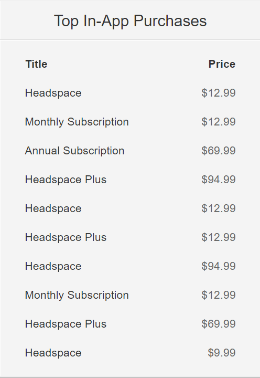Select Headspace entry directly below Title header
The width and height of the screenshot is (260, 378).
pos(53,93)
